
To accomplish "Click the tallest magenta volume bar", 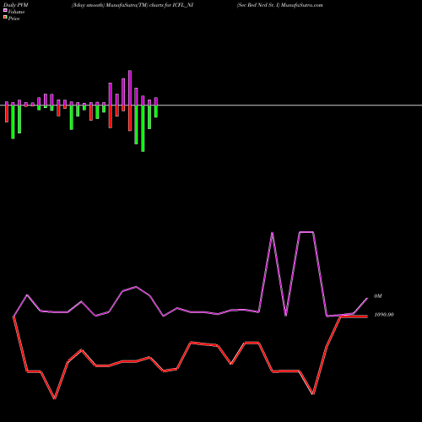I will pos(130,88).
